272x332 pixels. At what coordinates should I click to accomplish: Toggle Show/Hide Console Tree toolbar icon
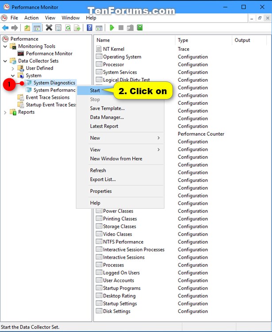click(x=37, y=28)
